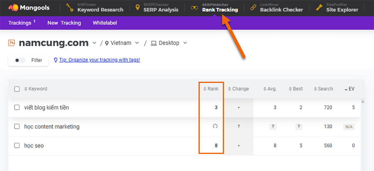This screenshot has height=171, width=374.
Task: Open New Tracking tab
Action: 64,23
